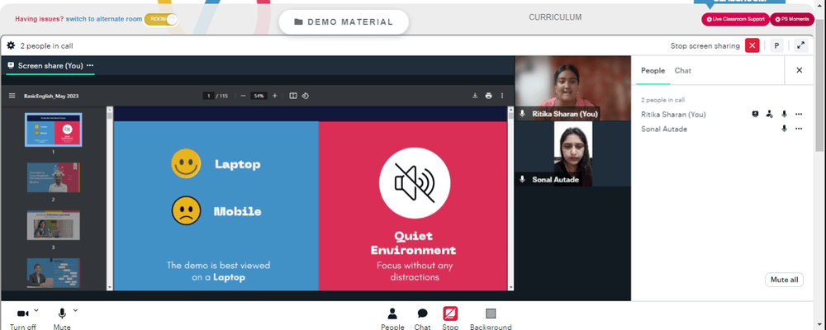Click "Sonal Autade" name in People list

tap(664, 129)
